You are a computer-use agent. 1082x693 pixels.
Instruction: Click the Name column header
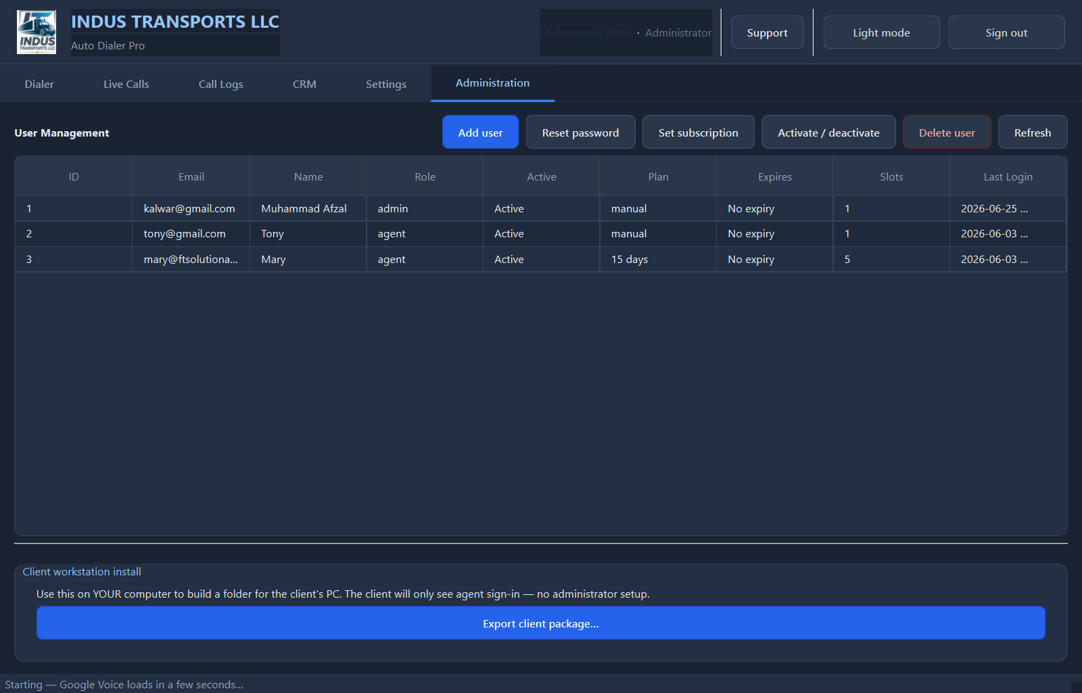tap(308, 176)
